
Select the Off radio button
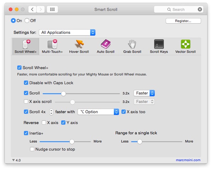click(x=27, y=21)
